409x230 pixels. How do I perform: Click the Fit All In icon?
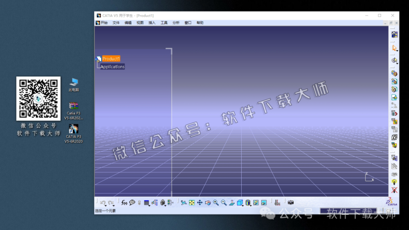point(191,203)
